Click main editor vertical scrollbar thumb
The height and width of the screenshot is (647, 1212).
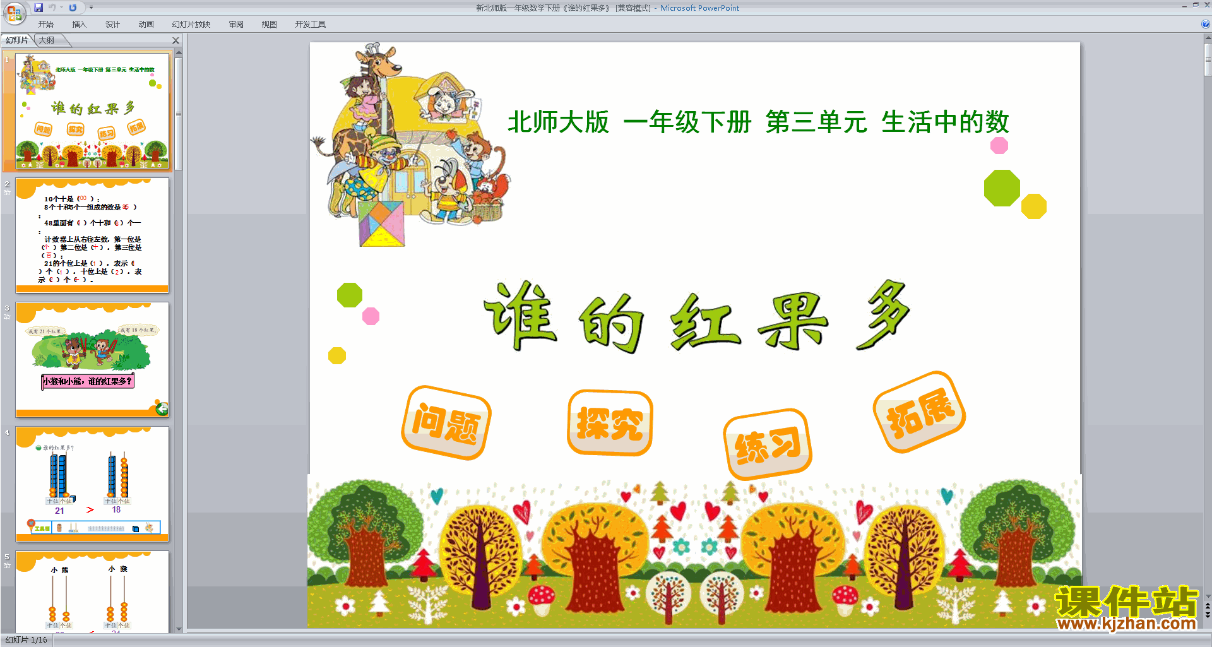click(x=1208, y=60)
